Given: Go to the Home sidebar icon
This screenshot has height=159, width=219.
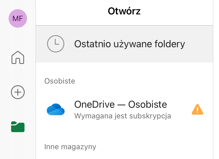Looking at the screenshot, I should (18, 57).
